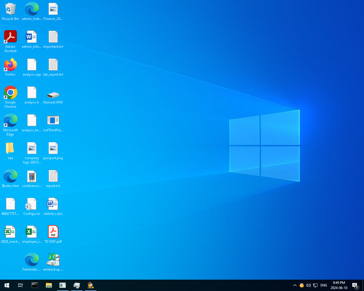The image size is (364, 291).
Task: Select the winbackup... icon
Action: pyautogui.click(x=53, y=262)
